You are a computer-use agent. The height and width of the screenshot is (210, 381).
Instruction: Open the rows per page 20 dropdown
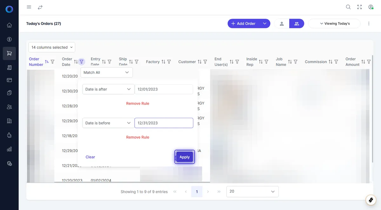pyautogui.click(x=252, y=192)
